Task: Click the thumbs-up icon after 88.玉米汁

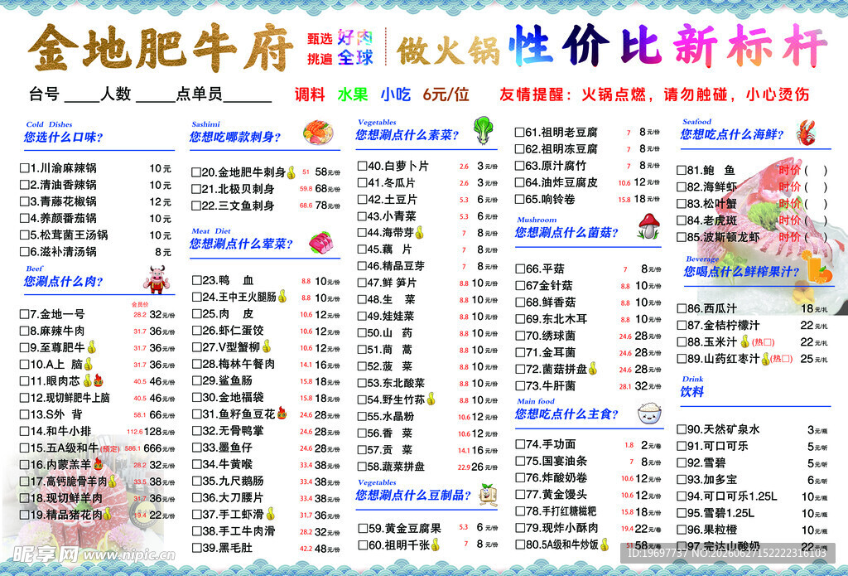Action: point(744,341)
